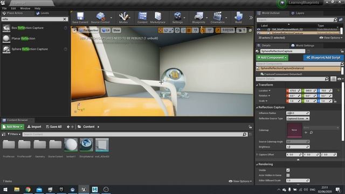
Task: Open View Options in Content Browser
Action: [x=240, y=181]
